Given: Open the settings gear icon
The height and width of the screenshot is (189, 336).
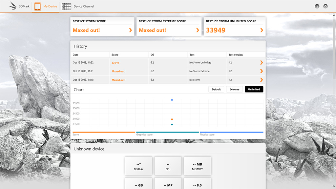Looking at the screenshot, I should [x=325, y=6].
